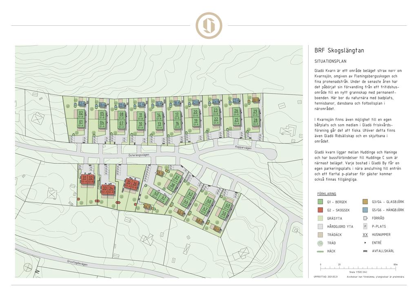This screenshot has width=418, height=296.
Task: Click the Häck hedge symbol in legend
Action: tap(320, 251)
